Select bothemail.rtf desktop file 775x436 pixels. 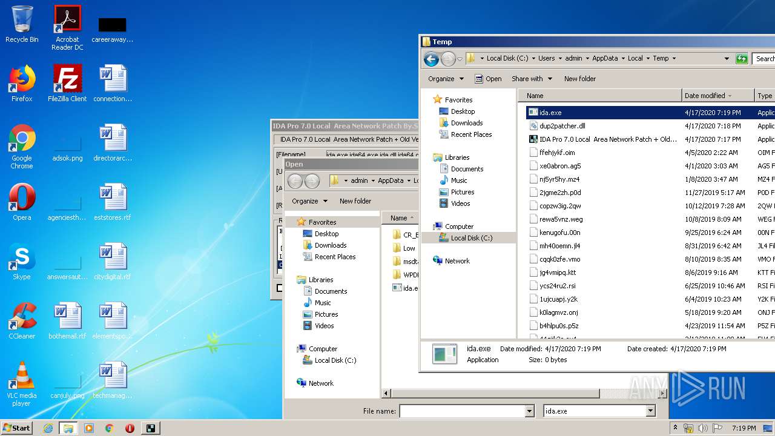[x=67, y=321]
